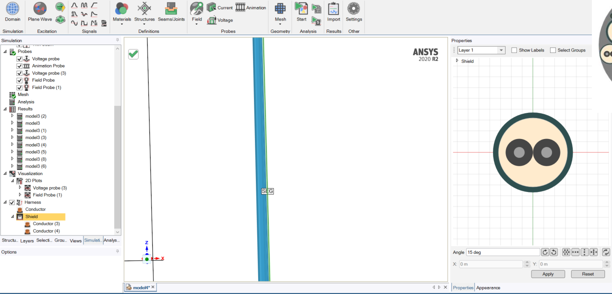Click the Apply button
The image size is (612, 294).
tap(548, 274)
